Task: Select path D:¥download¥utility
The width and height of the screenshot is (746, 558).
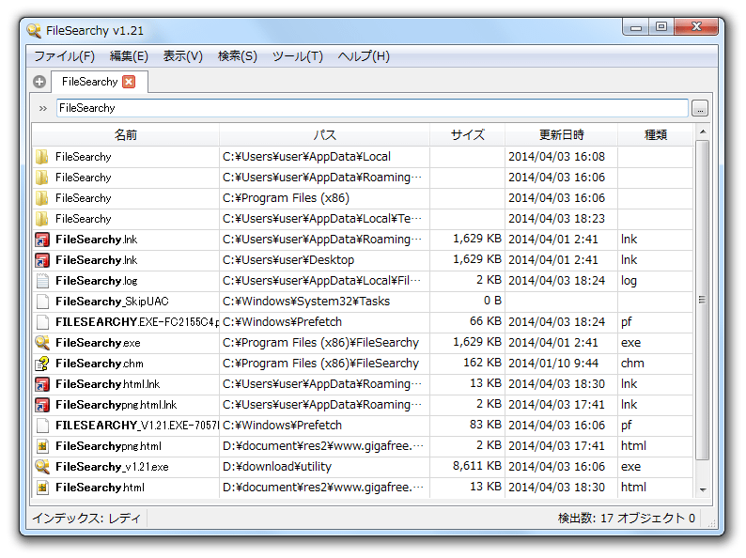Action: click(x=277, y=467)
